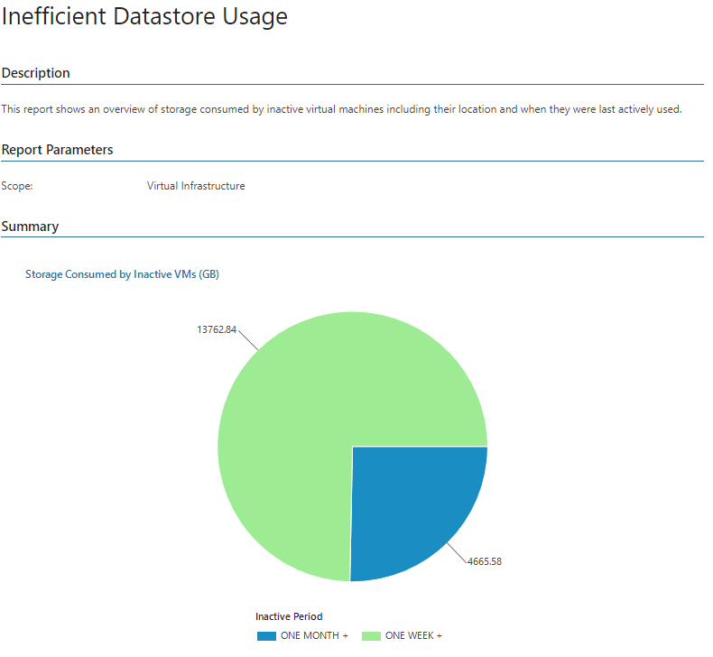Select the blue pie slice

coord(409,504)
